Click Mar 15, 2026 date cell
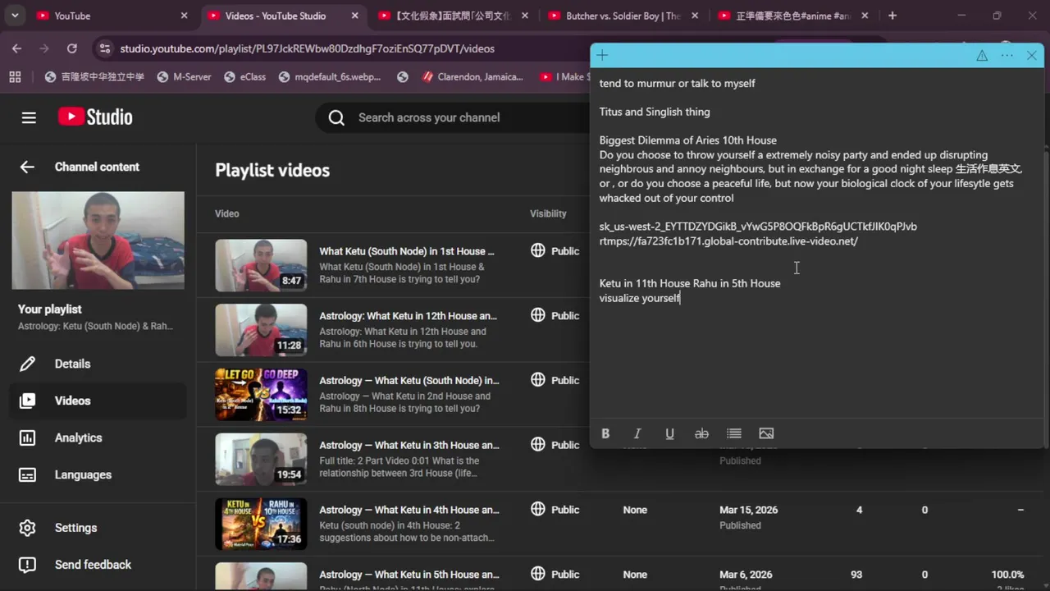Screen dimensions: 1050x591 click(x=748, y=510)
